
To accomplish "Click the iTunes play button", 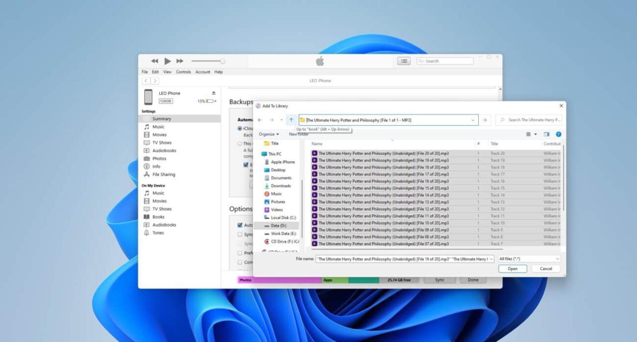I will pyautogui.click(x=168, y=61).
